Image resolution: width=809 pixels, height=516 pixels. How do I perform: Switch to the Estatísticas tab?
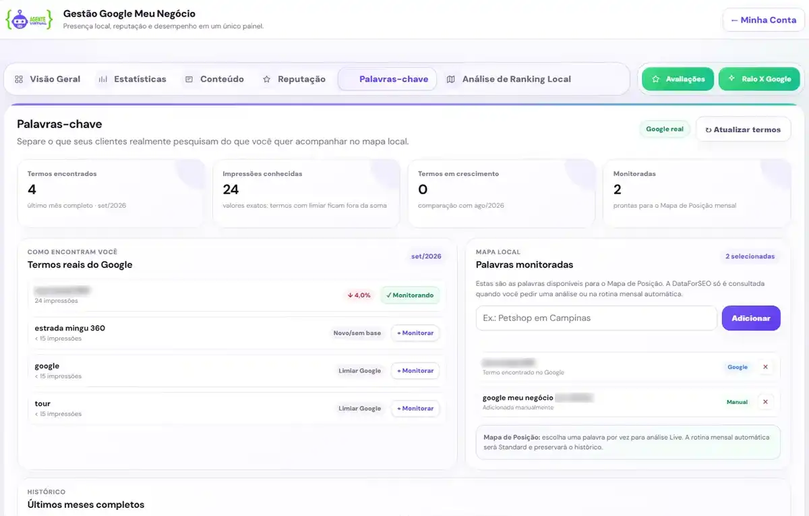pos(132,79)
